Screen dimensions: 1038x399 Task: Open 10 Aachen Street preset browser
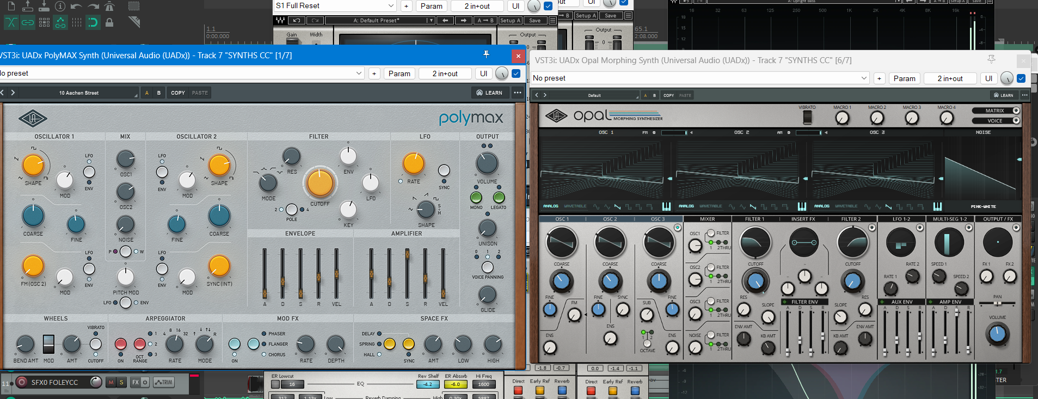(x=79, y=93)
